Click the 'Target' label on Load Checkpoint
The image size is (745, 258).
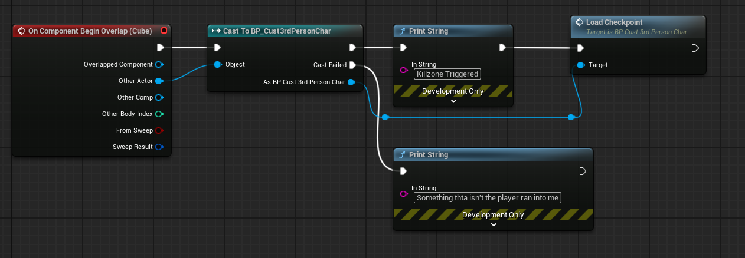point(598,65)
